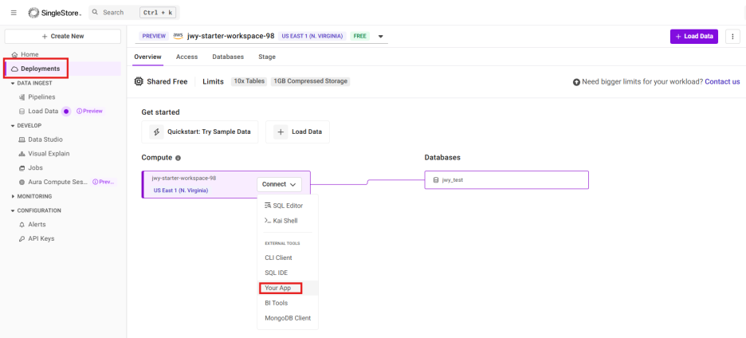Open the hamburger navigation menu
746x338 pixels.
(14, 13)
